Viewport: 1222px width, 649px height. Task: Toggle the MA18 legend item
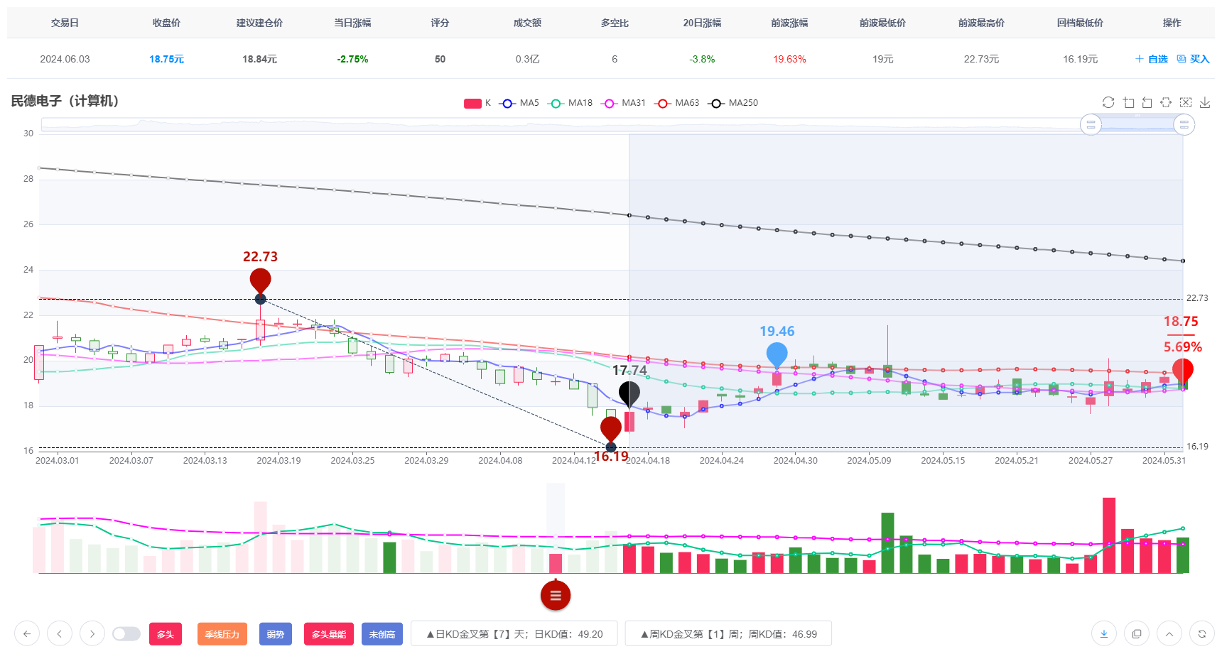(x=571, y=103)
